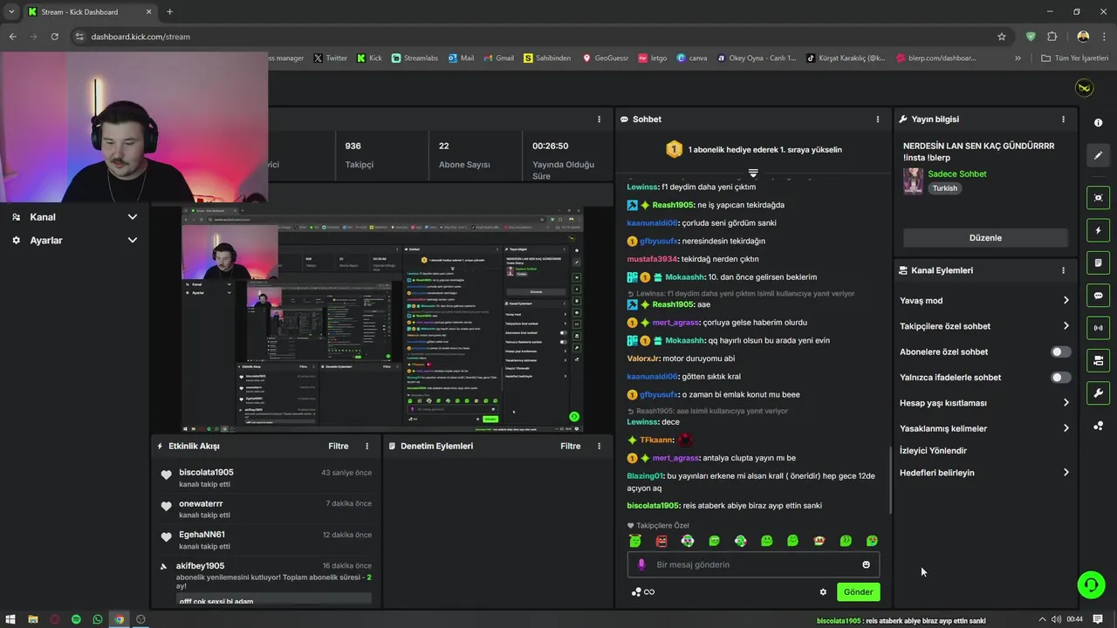Screen dimensions: 1117x628
Task: Click the Bir mesaj gönderin input field
Action: tap(753, 564)
